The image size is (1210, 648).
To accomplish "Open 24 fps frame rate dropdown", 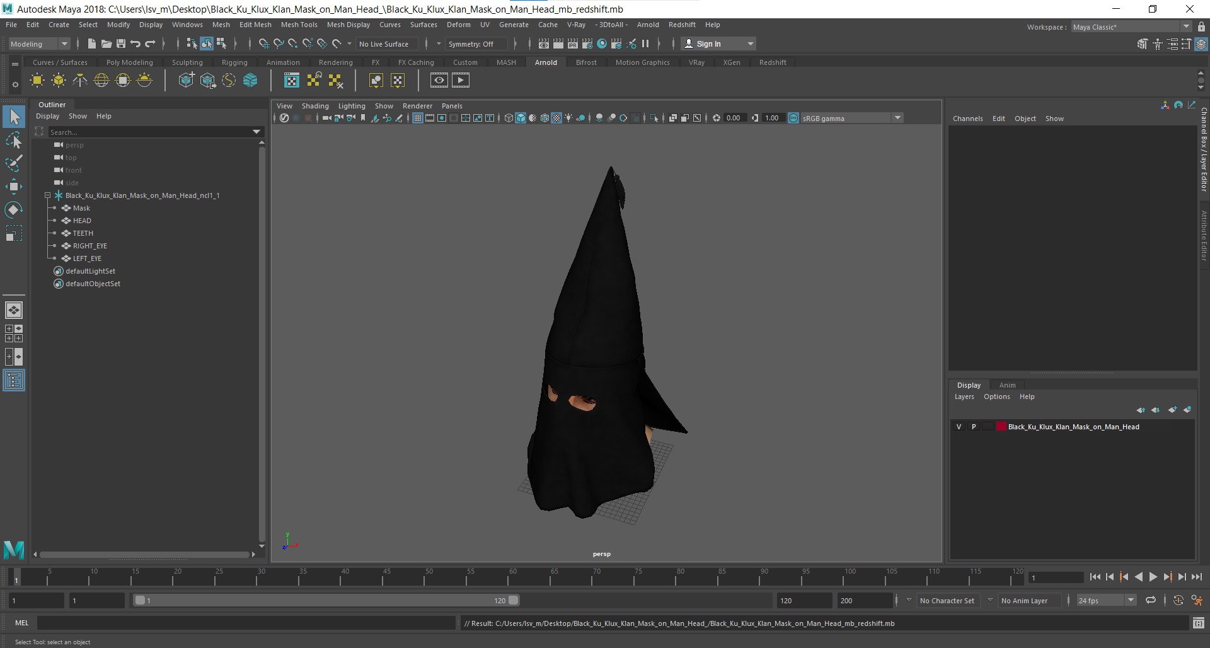I will pyautogui.click(x=1106, y=601).
